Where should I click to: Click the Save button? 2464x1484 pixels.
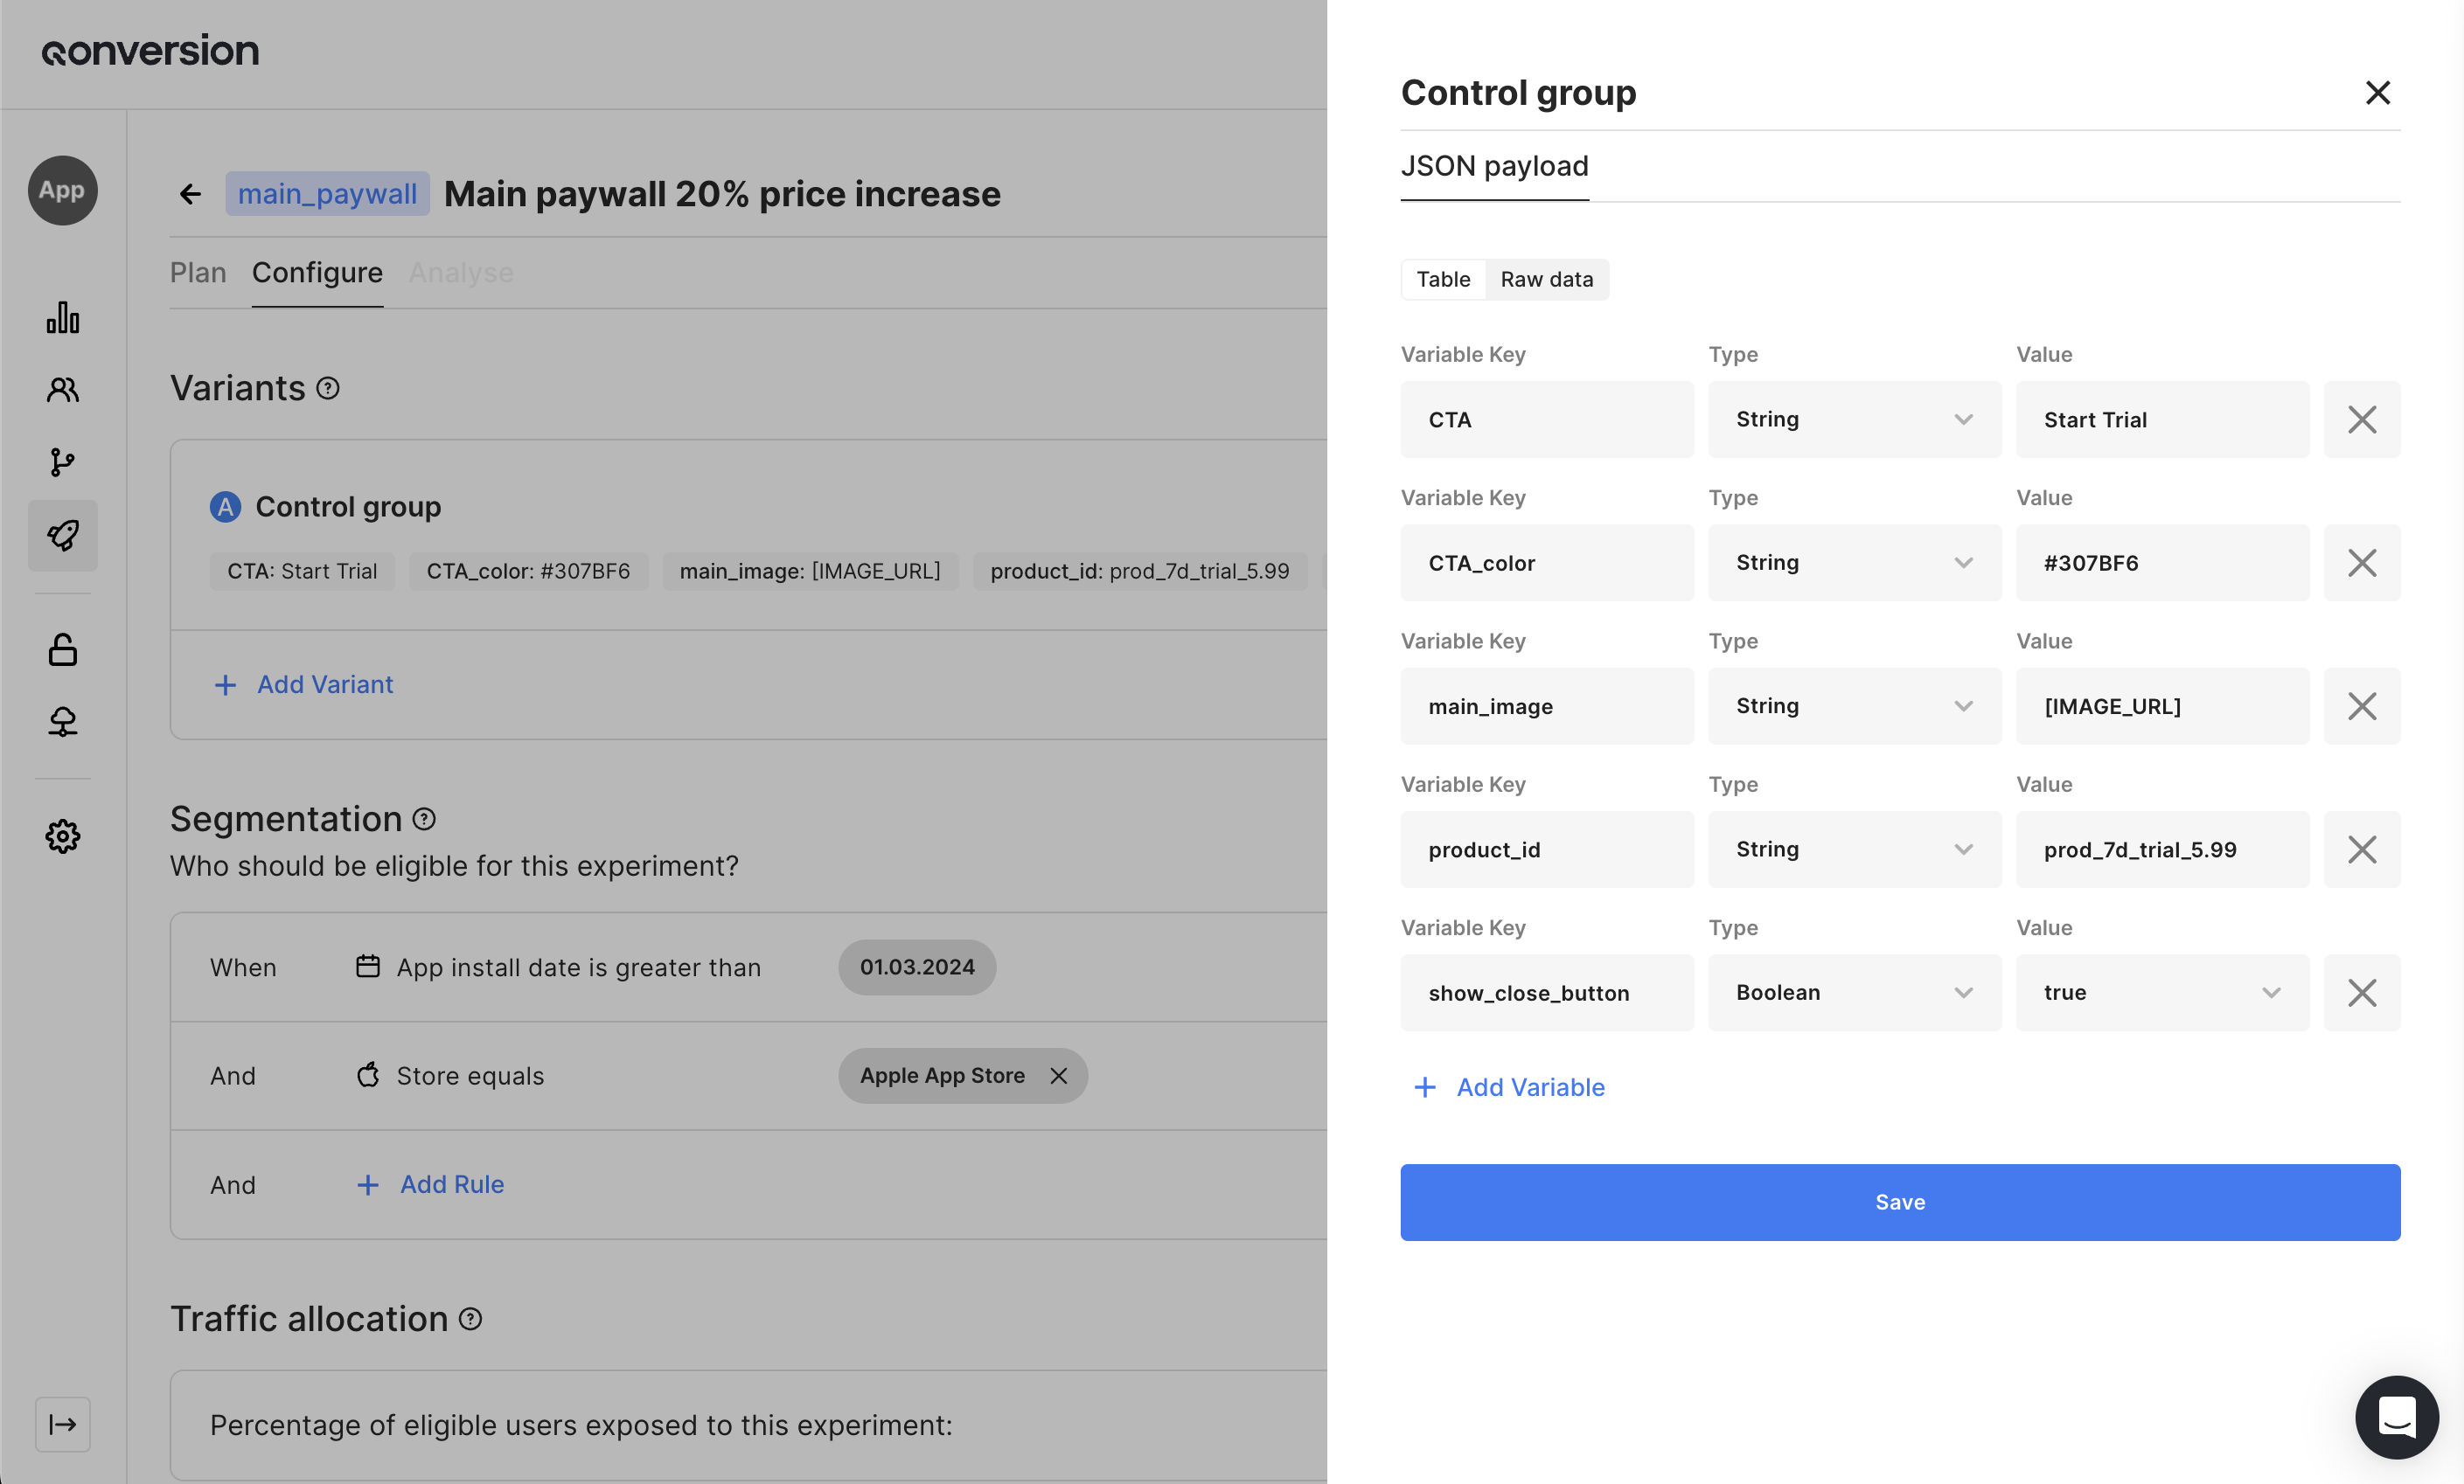click(x=1899, y=1201)
